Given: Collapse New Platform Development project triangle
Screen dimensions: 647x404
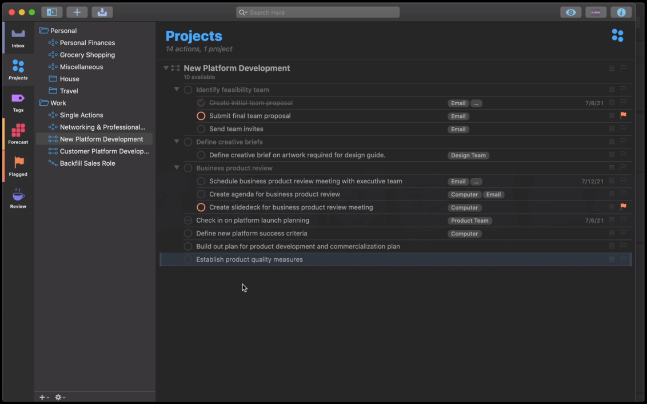Looking at the screenshot, I should (166, 68).
